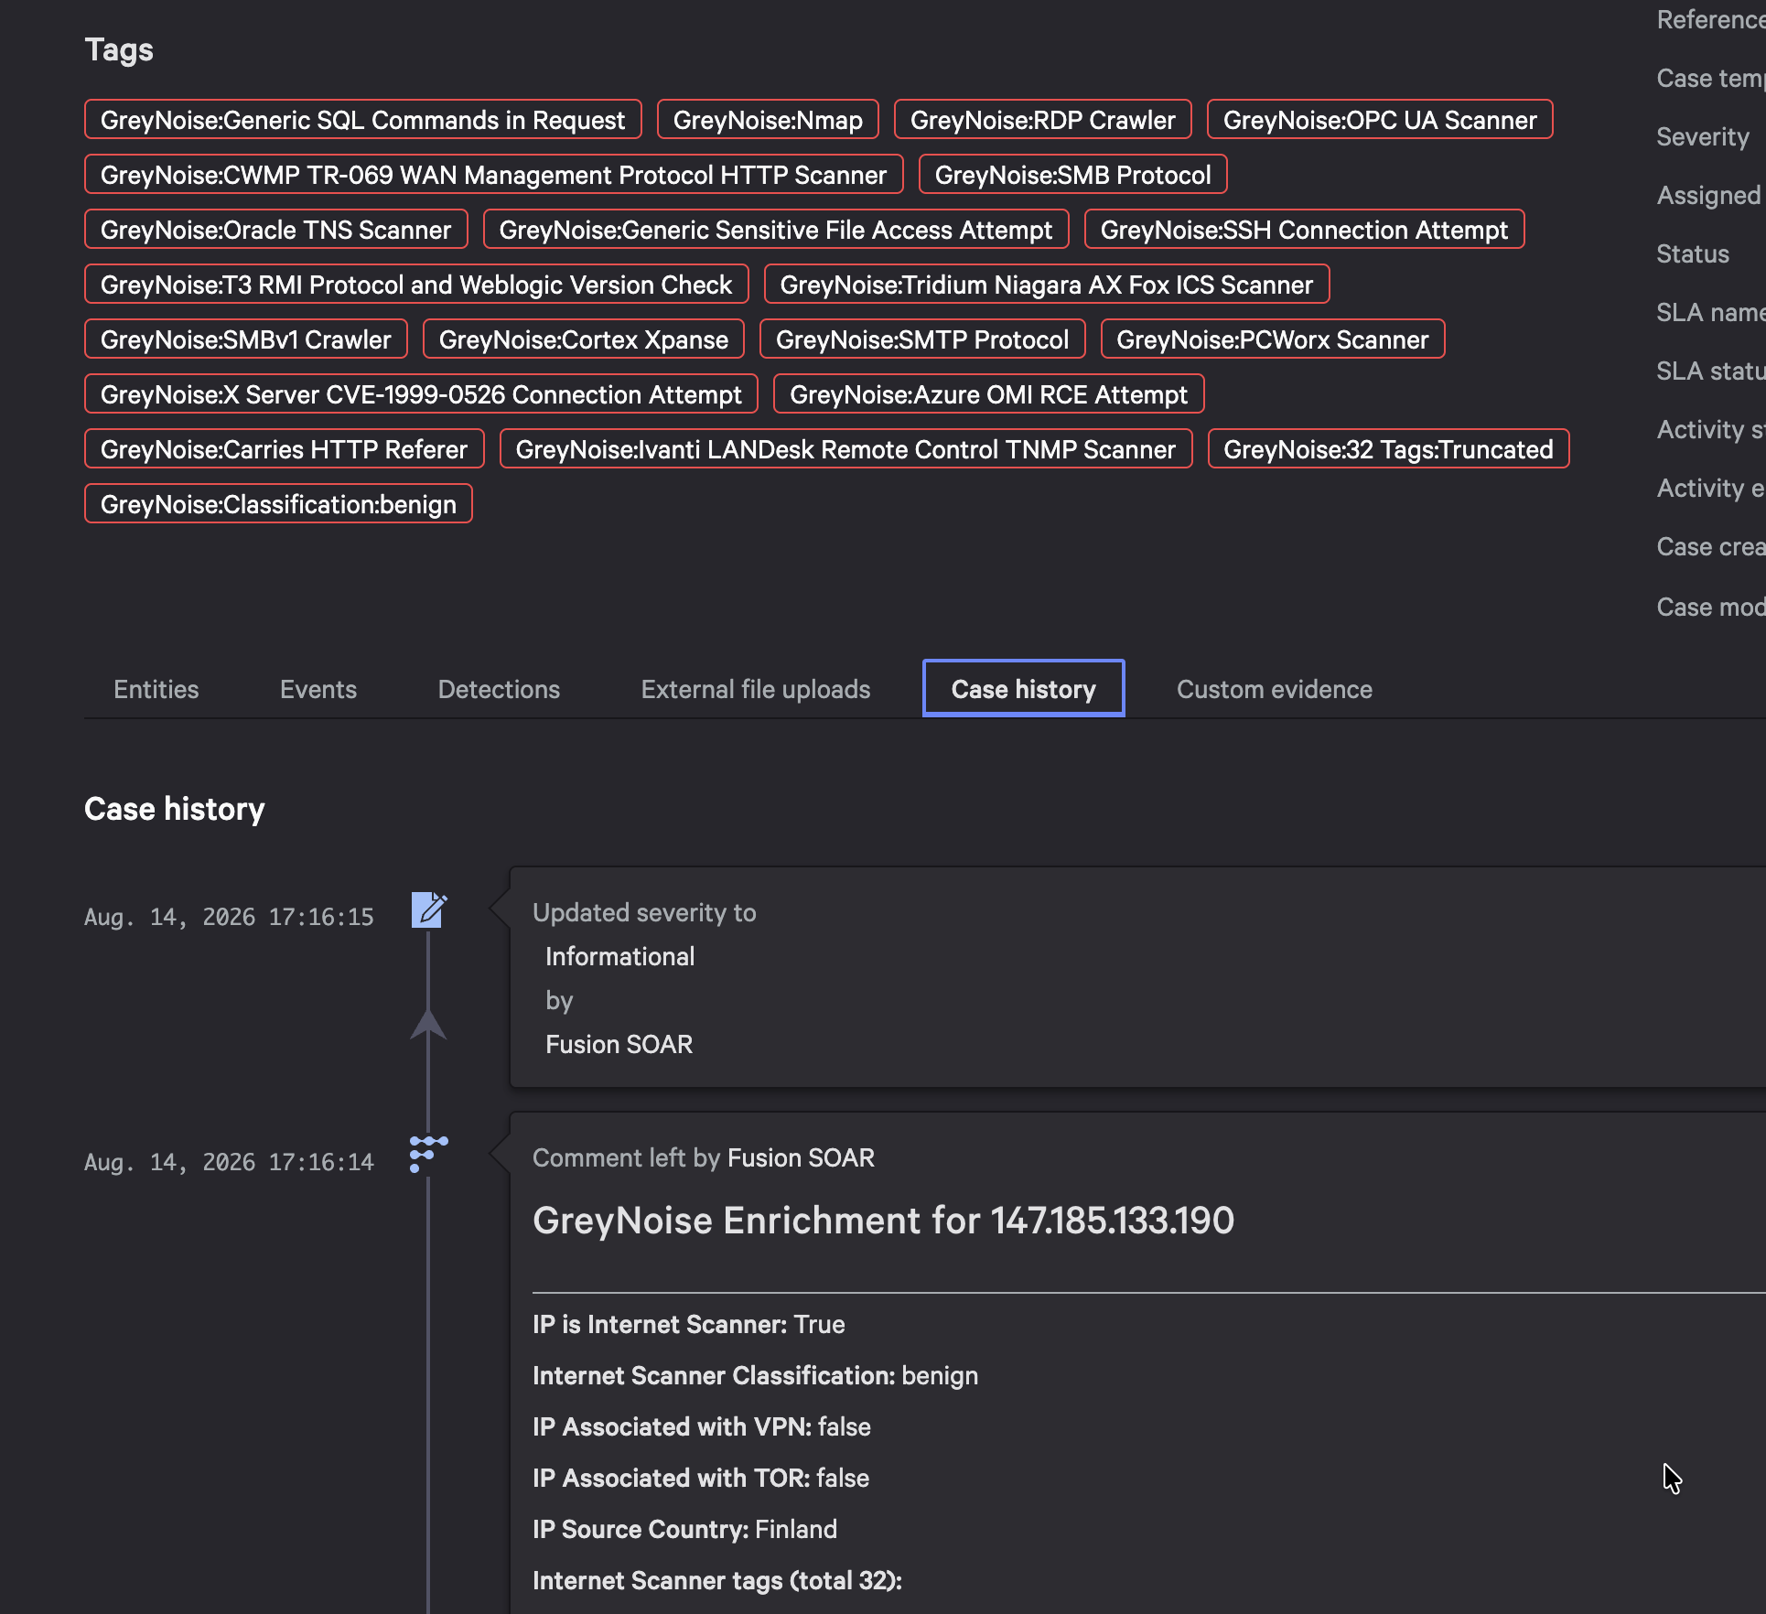
Task: Click the GreyNoise:Generic SQL Commands in Request tag
Action: (x=363, y=120)
